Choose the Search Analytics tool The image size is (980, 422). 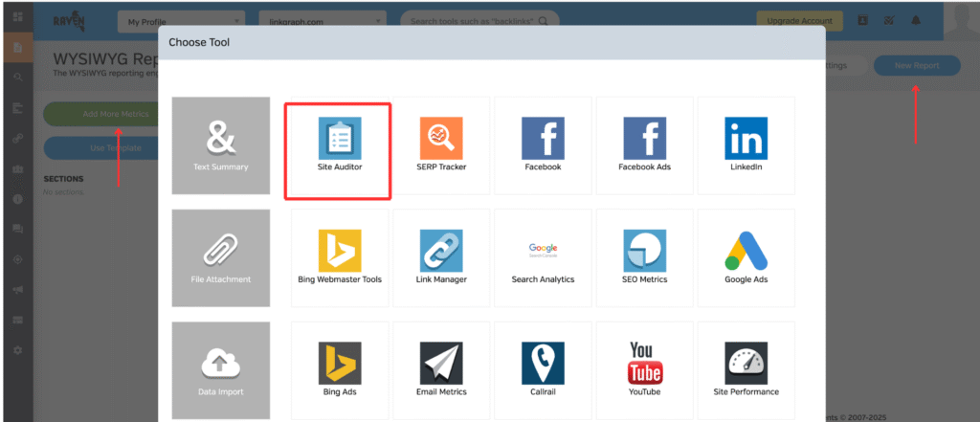point(543,257)
